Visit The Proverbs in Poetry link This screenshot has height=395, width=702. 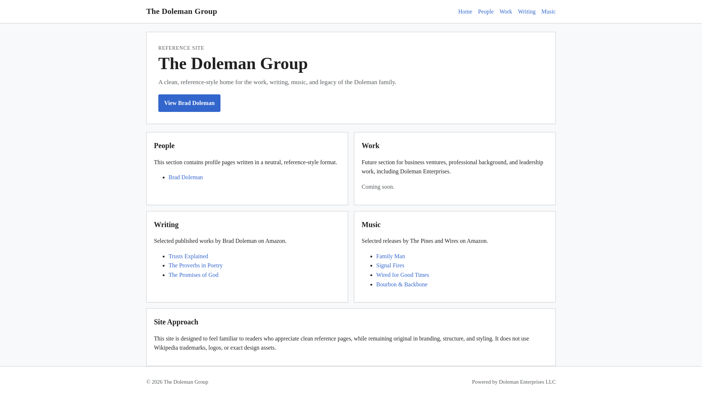pyautogui.click(x=196, y=266)
